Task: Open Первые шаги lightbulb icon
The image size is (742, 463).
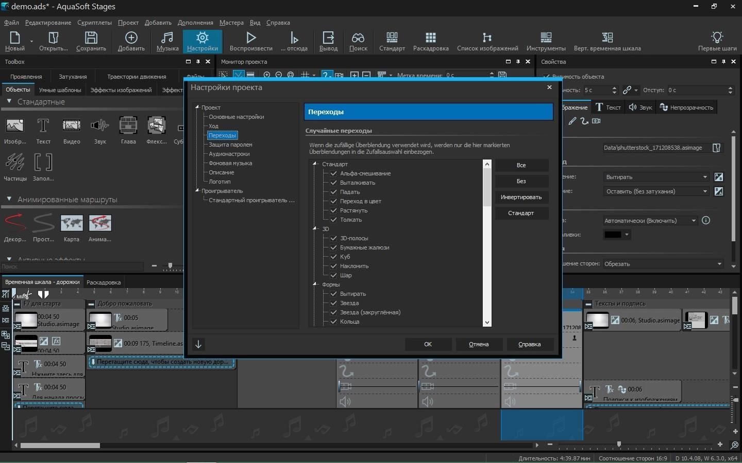Action: (717, 41)
